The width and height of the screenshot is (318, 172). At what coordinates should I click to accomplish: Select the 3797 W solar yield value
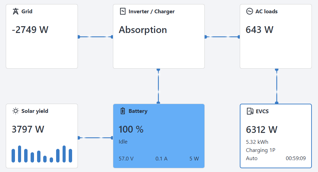[28, 129]
